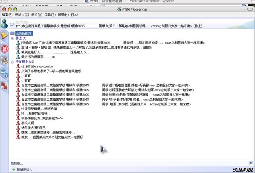
Task: Click the green plus icon beside 新增連絡人
Action: click(14, 170)
